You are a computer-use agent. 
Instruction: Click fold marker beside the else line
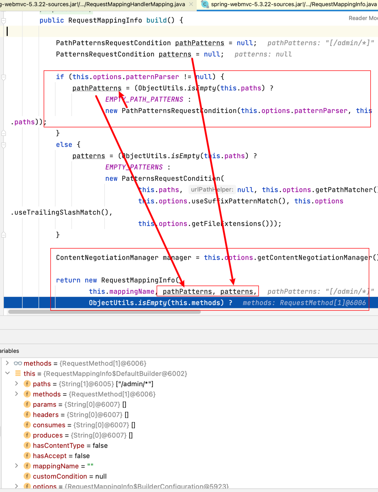pyautogui.click(x=3, y=145)
